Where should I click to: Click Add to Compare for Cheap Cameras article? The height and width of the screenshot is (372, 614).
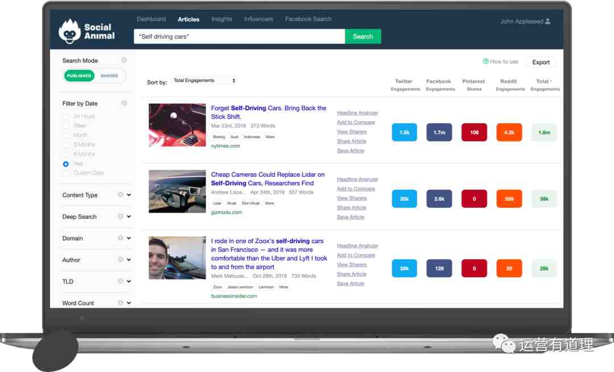click(356, 189)
